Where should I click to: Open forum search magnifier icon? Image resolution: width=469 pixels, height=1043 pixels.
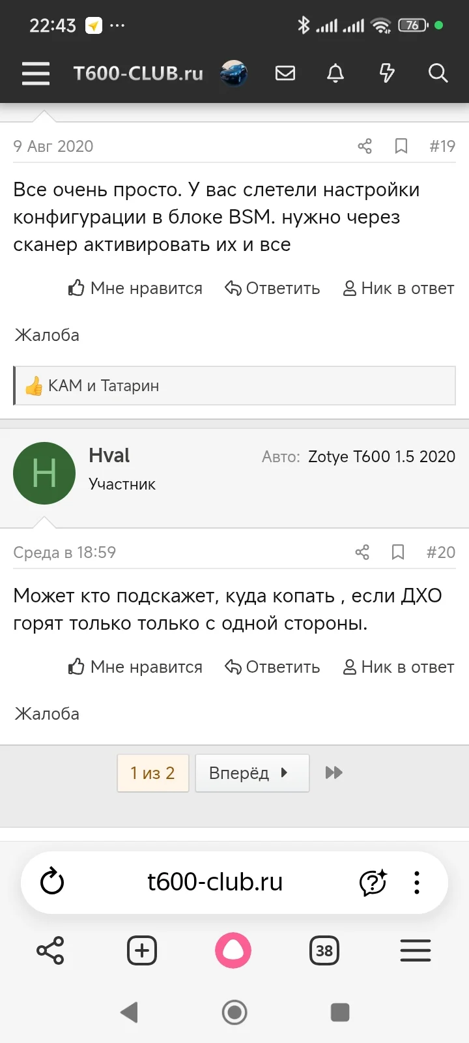(438, 73)
